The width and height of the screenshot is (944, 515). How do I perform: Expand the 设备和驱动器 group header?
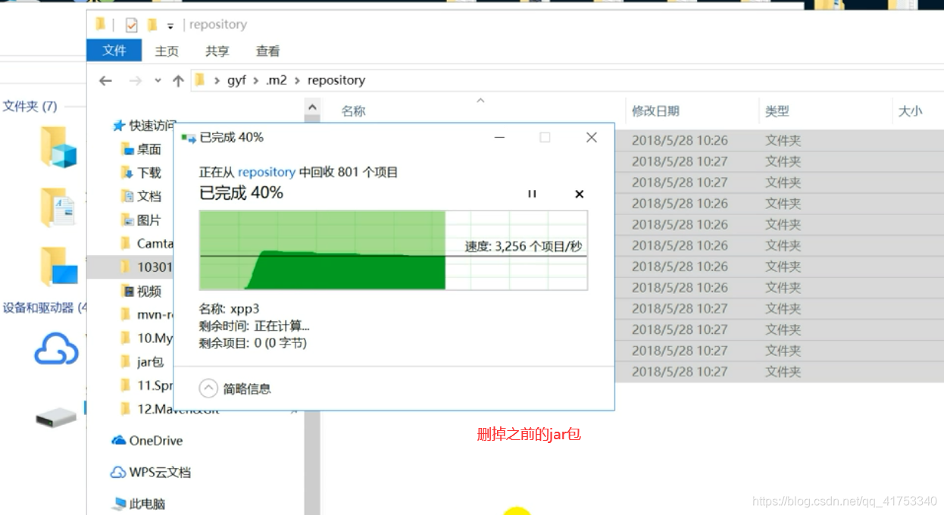[45, 307]
